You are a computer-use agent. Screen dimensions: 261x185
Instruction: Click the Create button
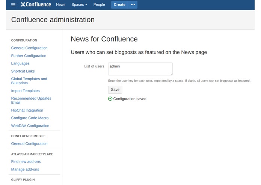[119, 4]
